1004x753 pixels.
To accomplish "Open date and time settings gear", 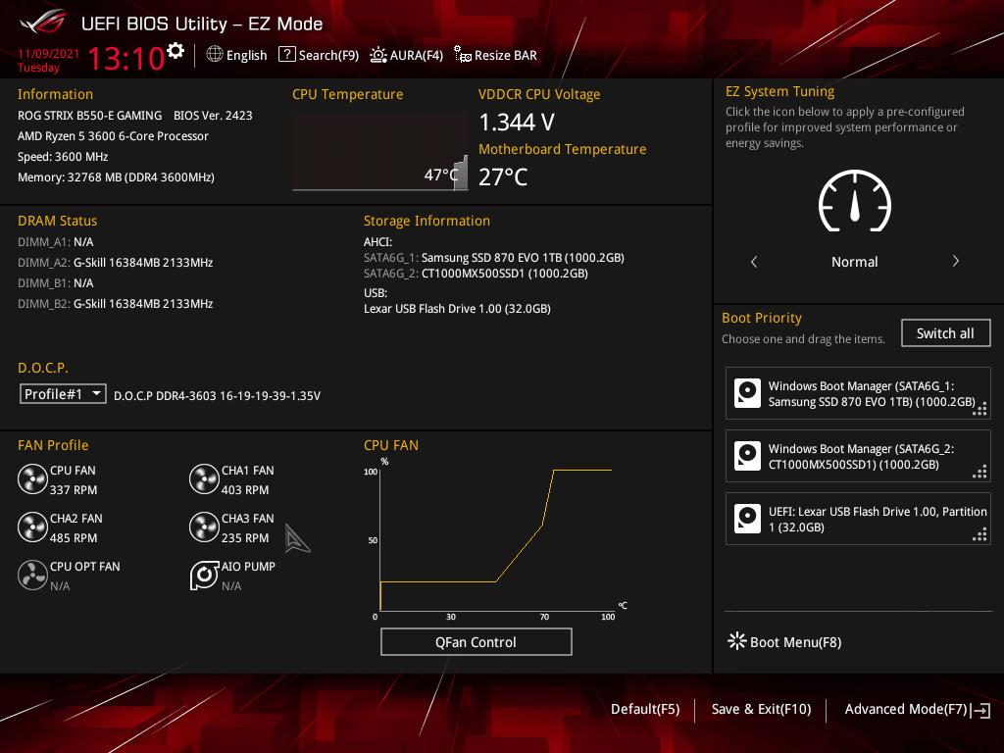I will pos(175,51).
